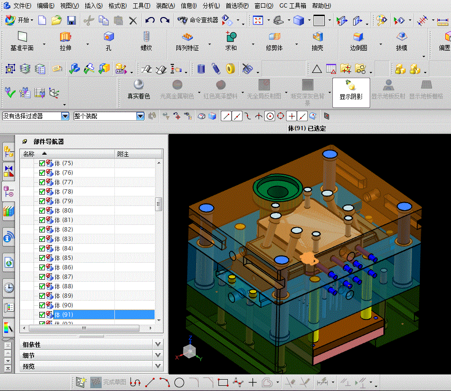Open the Help (帮助) menu
Viewport: 451px width, 391px height.
321,6
